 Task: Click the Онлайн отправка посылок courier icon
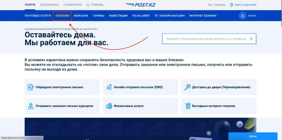(109, 87)
